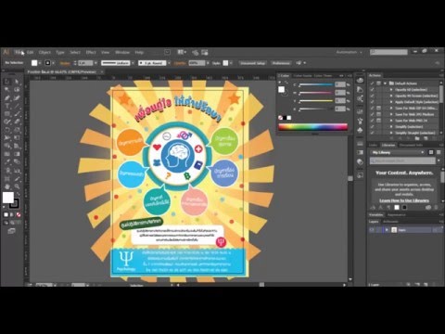The image size is (445, 334).
Task: Select the Lasso tool
Action: pos(17,89)
